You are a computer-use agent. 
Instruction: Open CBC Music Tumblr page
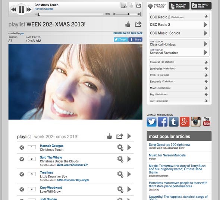point(173,122)
